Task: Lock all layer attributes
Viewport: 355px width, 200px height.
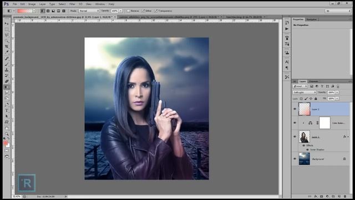Action: click(x=316, y=99)
